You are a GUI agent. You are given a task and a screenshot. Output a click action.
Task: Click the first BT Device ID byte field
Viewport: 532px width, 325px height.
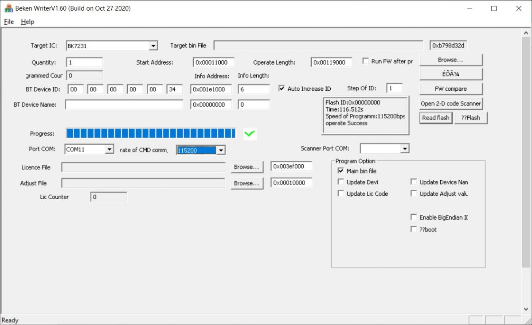click(76, 89)
